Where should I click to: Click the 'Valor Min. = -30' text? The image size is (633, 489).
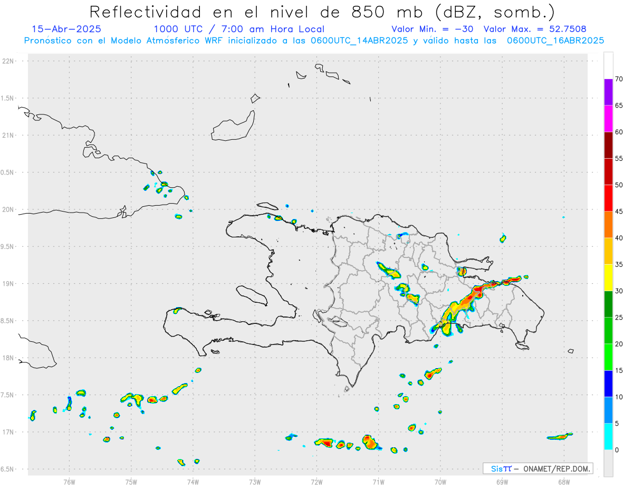click(433, 29)
